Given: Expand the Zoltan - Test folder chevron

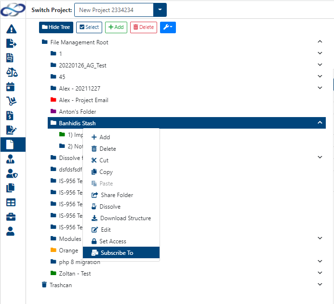Looking at the screenshot, I should pos(320,273).
